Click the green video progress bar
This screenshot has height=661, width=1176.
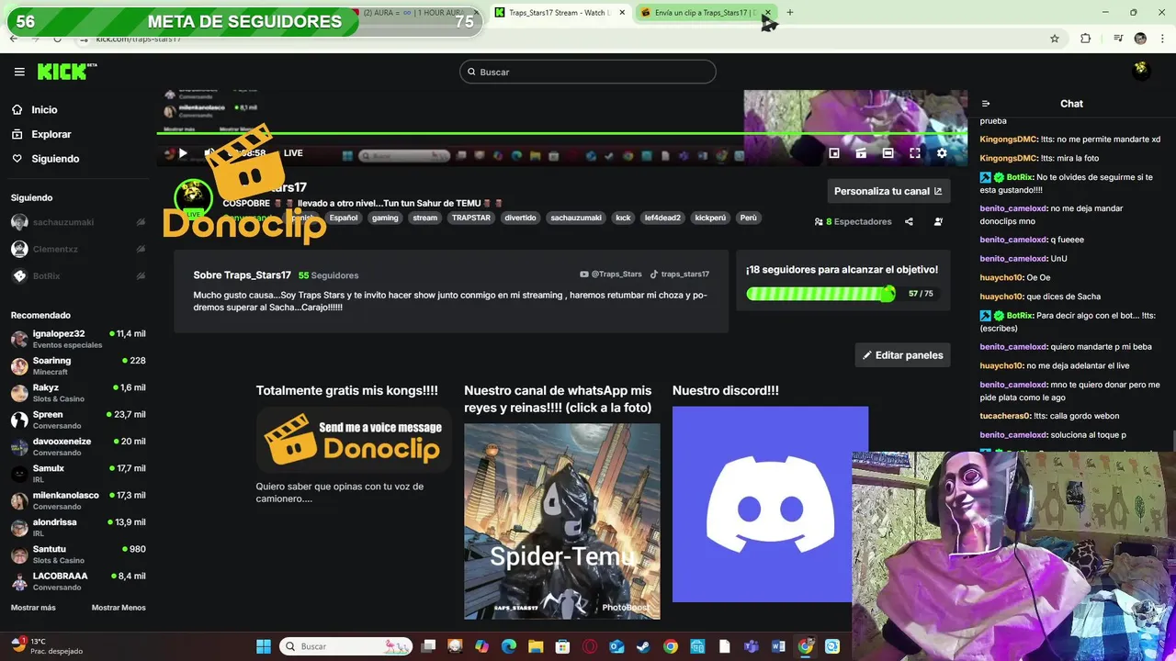[x=561, y=134]
